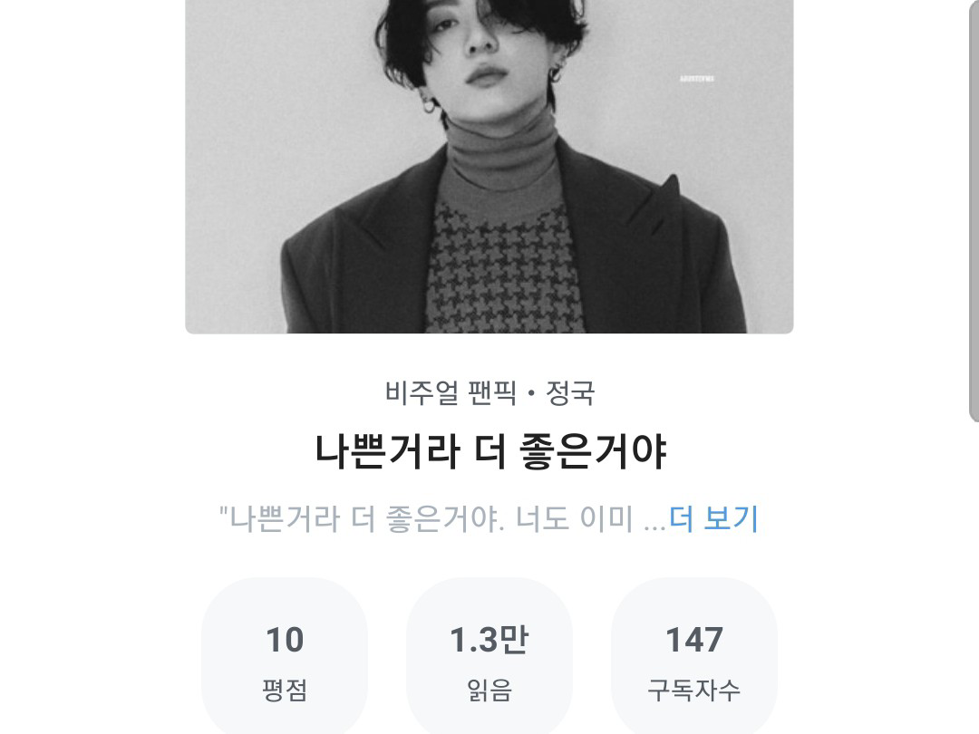Click the 읽음 label text
The height and width of the screenshot is (734, 979).
click(x=489, y=691)
